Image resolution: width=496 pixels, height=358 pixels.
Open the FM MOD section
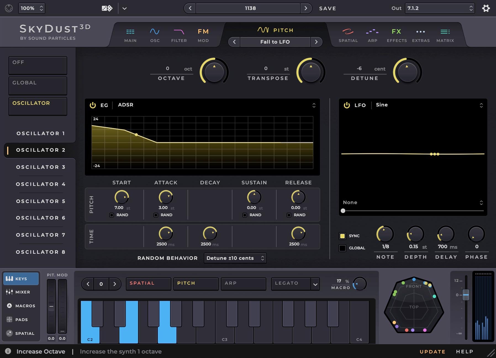pos(203,35)
